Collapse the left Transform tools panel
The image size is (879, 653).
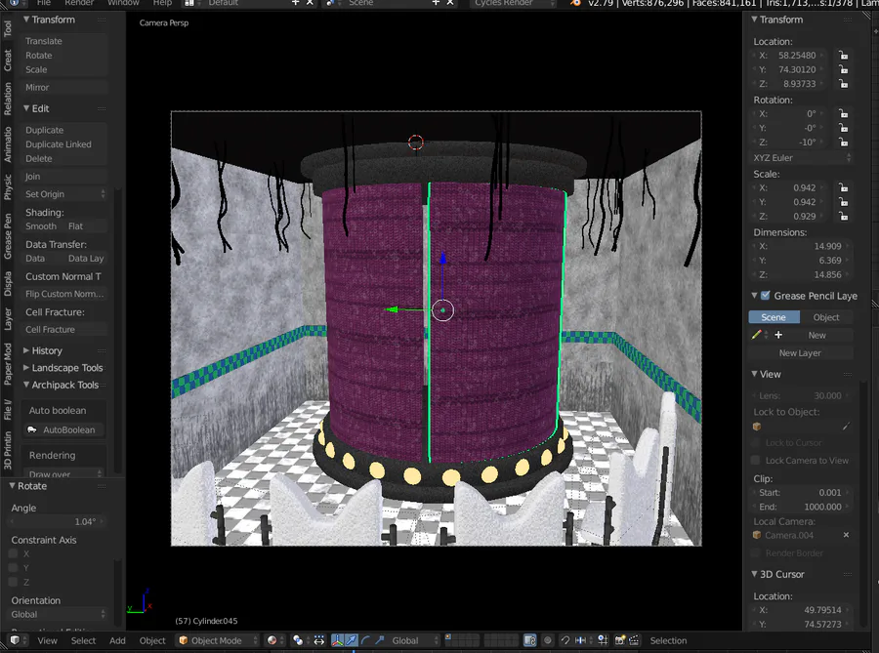click(26, 20)
